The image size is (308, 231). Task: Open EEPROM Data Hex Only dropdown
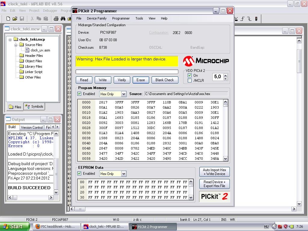[x=124, y=174]
